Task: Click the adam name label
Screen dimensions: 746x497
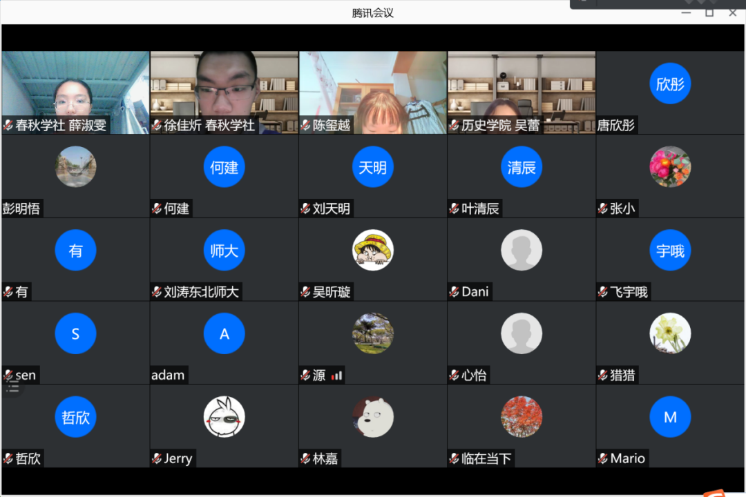Action: click(168, 376)
